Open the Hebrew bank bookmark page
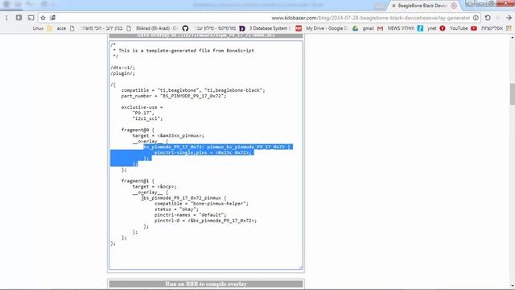Viewport: 515px width, 290px height. click(106, 28)
